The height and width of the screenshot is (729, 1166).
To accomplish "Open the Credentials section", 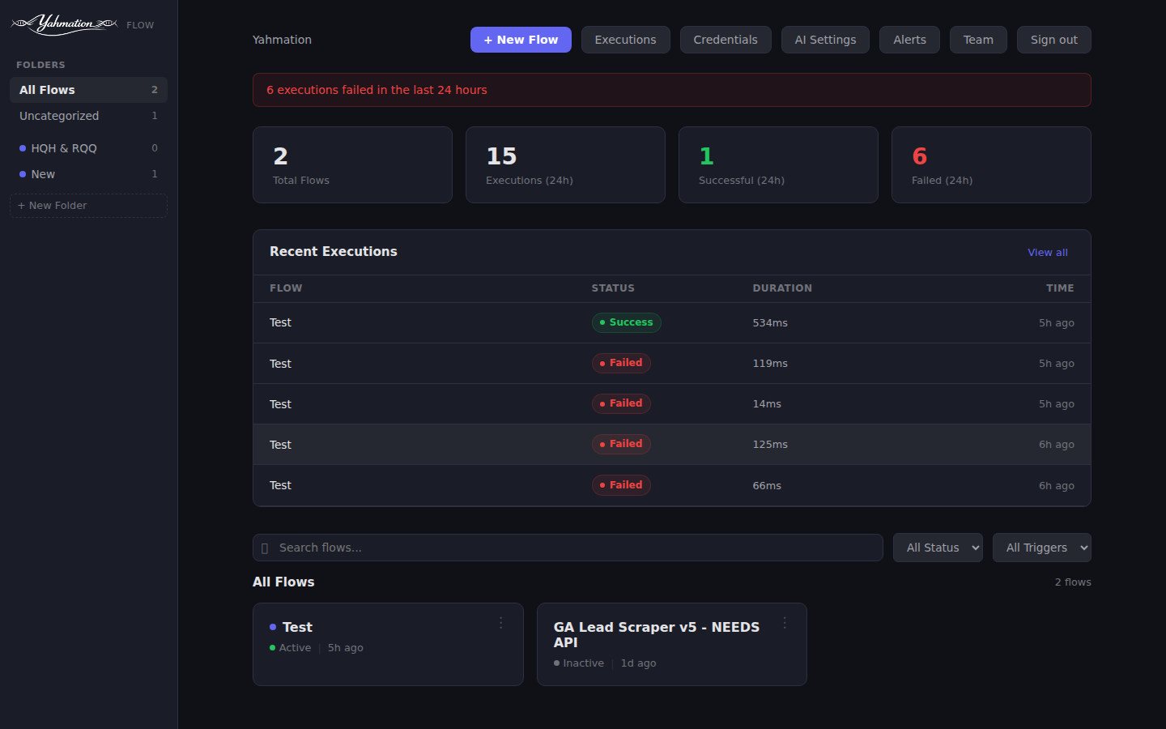I will pyautogui.click(x=726, y=39).
